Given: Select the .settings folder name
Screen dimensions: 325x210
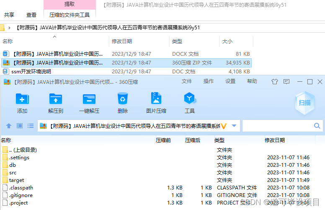Looking at the screenshot, I should (x=19, y=158).
